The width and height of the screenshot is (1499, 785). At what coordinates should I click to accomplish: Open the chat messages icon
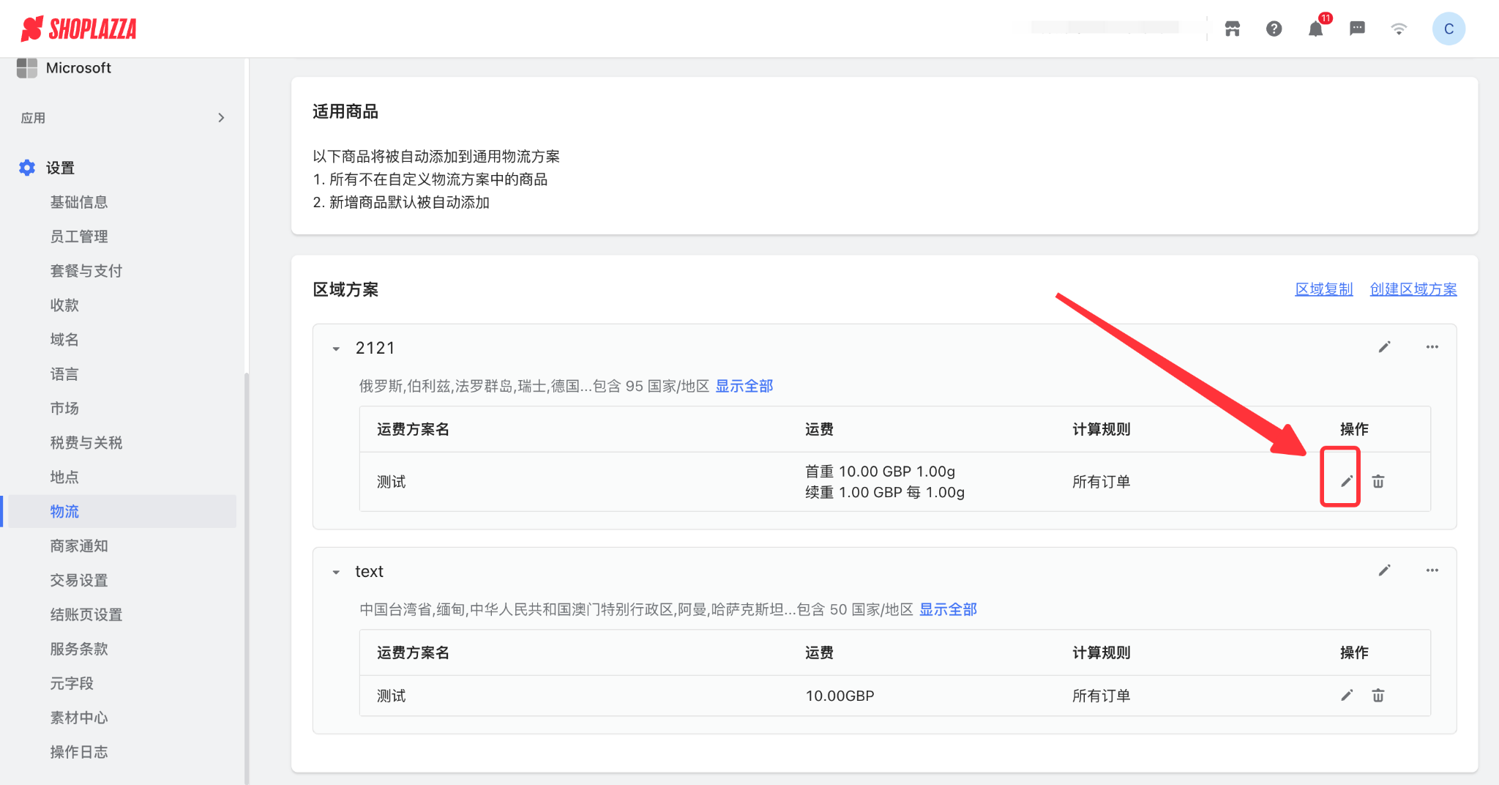[x=1357, y=29]
